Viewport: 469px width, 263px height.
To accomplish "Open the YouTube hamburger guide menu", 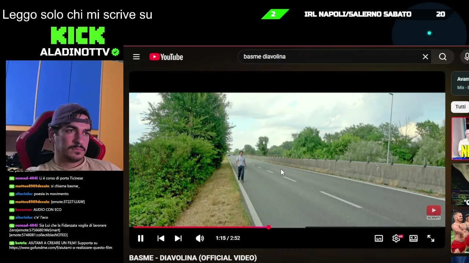I will click(136, 57).
